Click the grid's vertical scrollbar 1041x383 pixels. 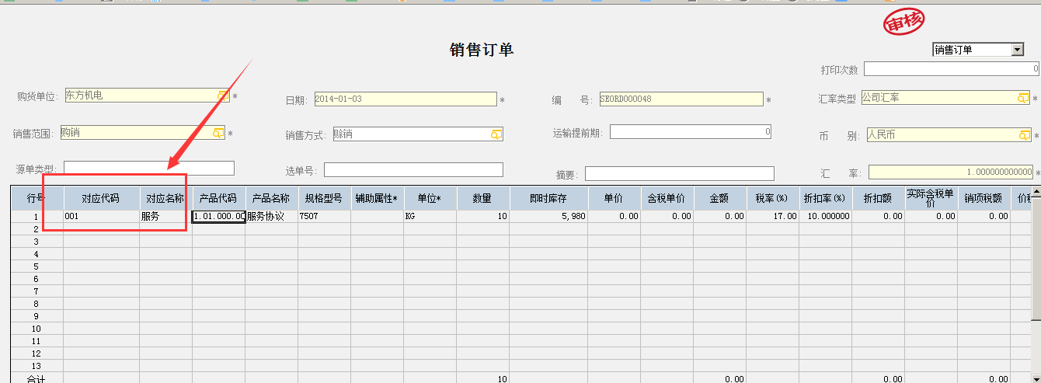coord(1036,284)
